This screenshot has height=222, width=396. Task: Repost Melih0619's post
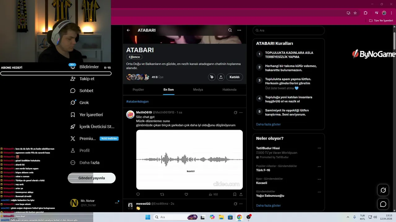pos(162,194)
